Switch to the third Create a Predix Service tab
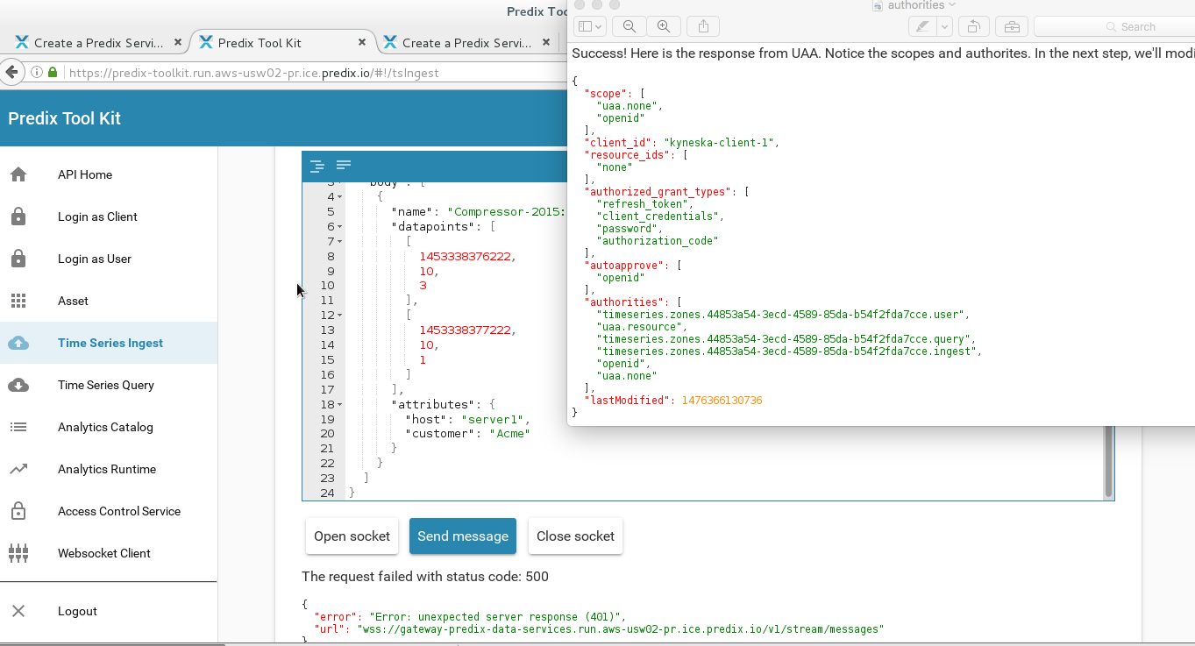 (466, 43)
